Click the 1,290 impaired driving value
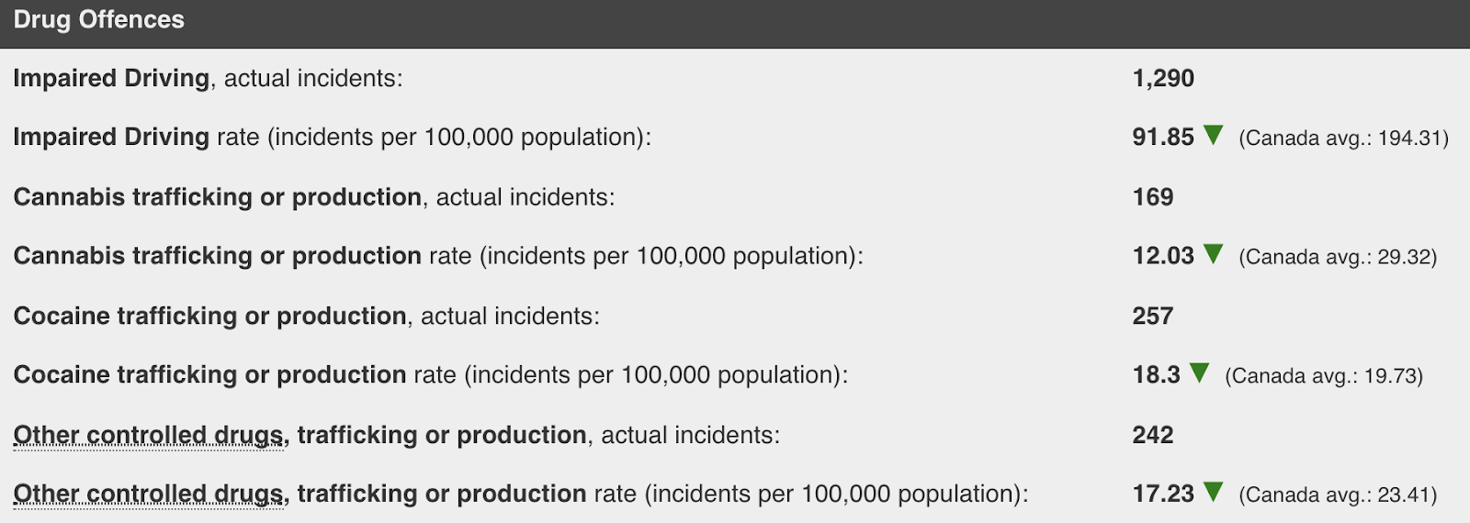 pos(1163,78)
